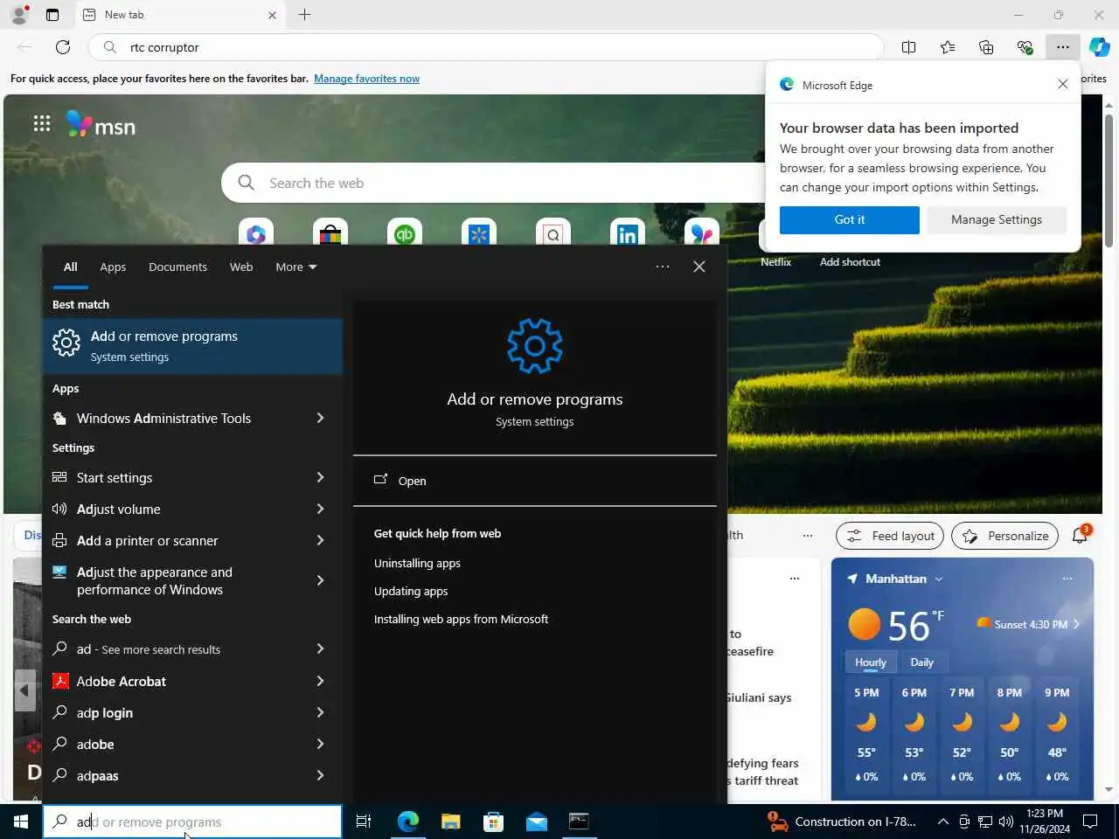
Task: Open Mail app from taskbar
Action: tap(536, 822)
